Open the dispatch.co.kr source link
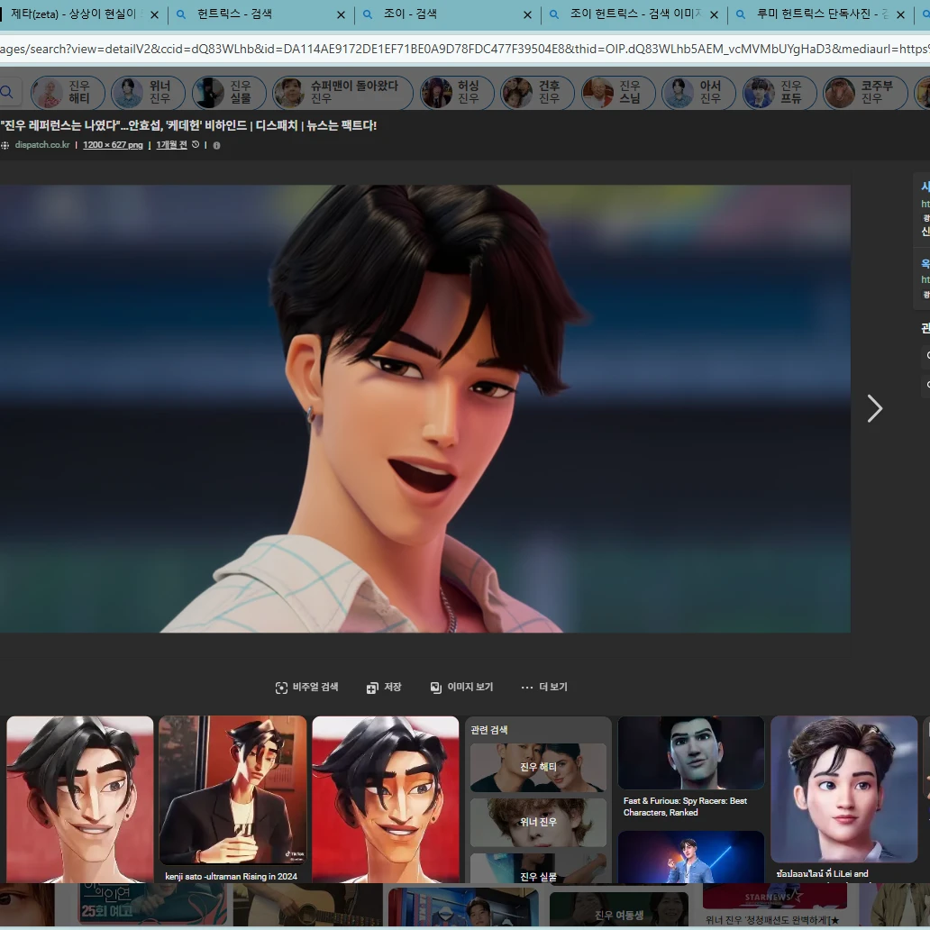The image size is (930, 930). tap(42, 145)
